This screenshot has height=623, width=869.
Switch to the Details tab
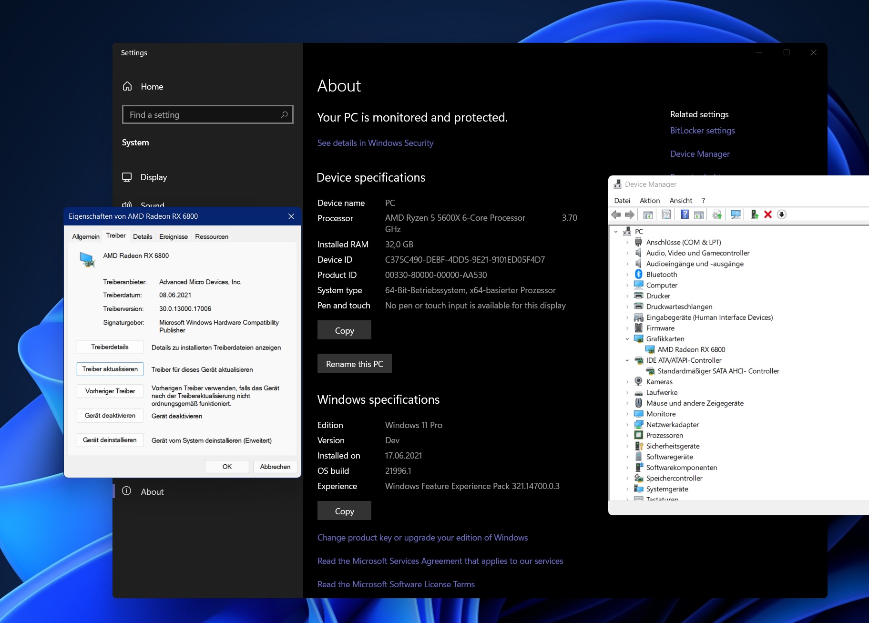(143, 236)
